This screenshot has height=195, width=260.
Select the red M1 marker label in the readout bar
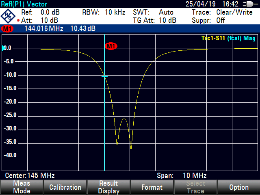click(7, 29)
